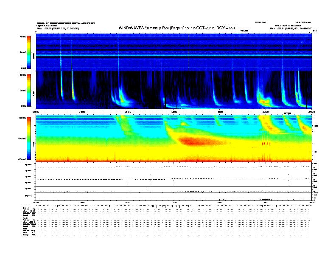Click 20:00 tick label under RAD1 spectrogram
336x260 pixels.
tap(266, 112)
